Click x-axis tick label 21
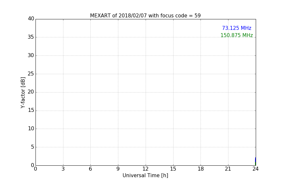Viewport: 284px width, 189px height. tap(228, 169)
